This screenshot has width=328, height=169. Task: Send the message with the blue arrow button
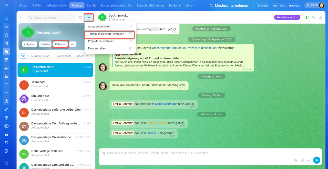point(317,160)
